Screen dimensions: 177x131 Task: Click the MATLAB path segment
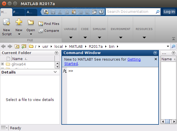tap(76, 47)
